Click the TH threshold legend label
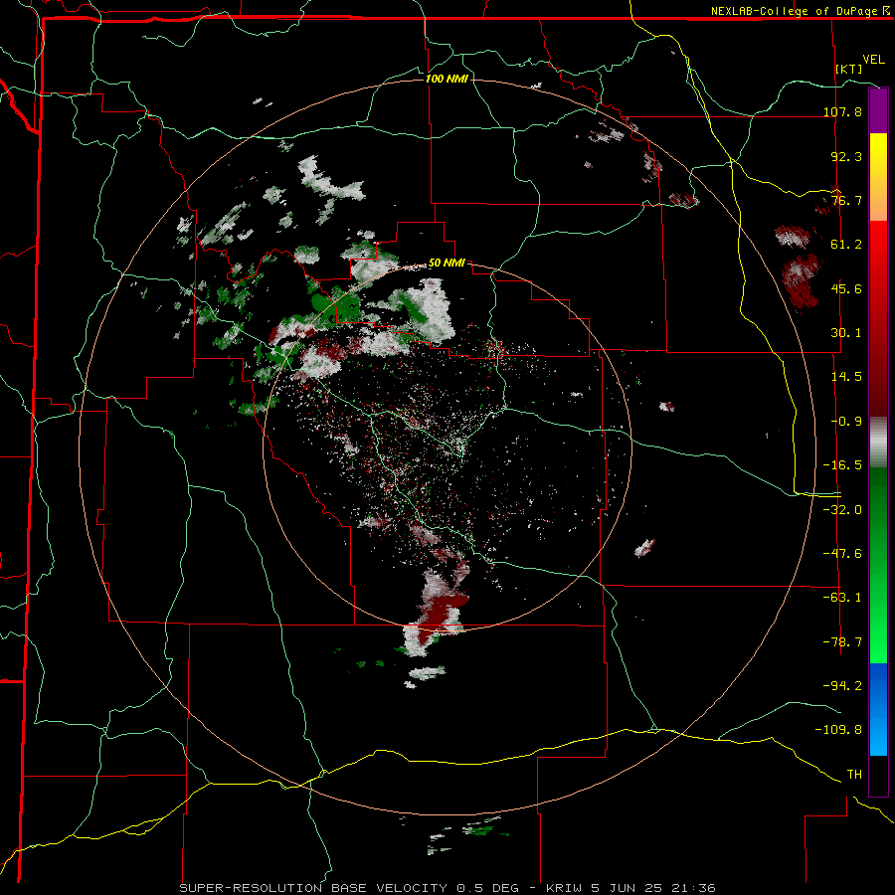 [854, 775]
